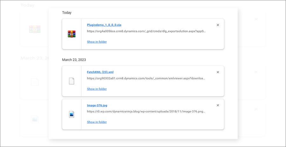Remove FetchXML (23).xml entry using X
This screenshot has width=286, height=147.
(218, 72)
